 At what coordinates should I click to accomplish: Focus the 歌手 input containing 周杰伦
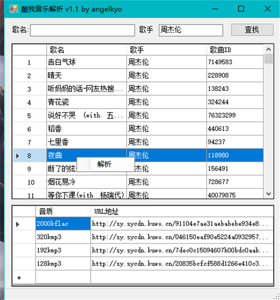tap(190, 30)
